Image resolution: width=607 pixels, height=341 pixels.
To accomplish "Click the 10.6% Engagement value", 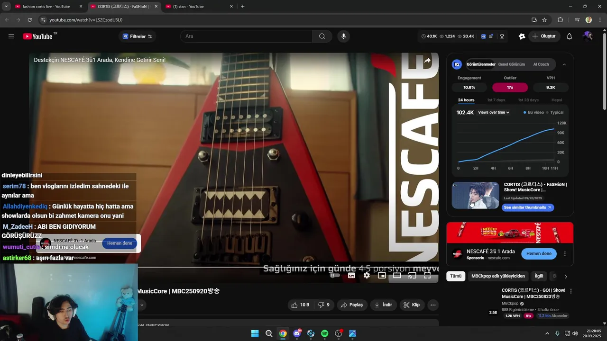I will pos(469,88).
